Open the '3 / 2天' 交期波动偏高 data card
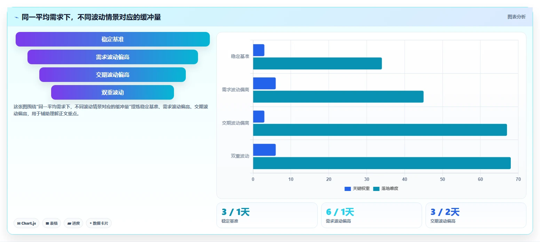Screen dimensions: 540x242 476,215
